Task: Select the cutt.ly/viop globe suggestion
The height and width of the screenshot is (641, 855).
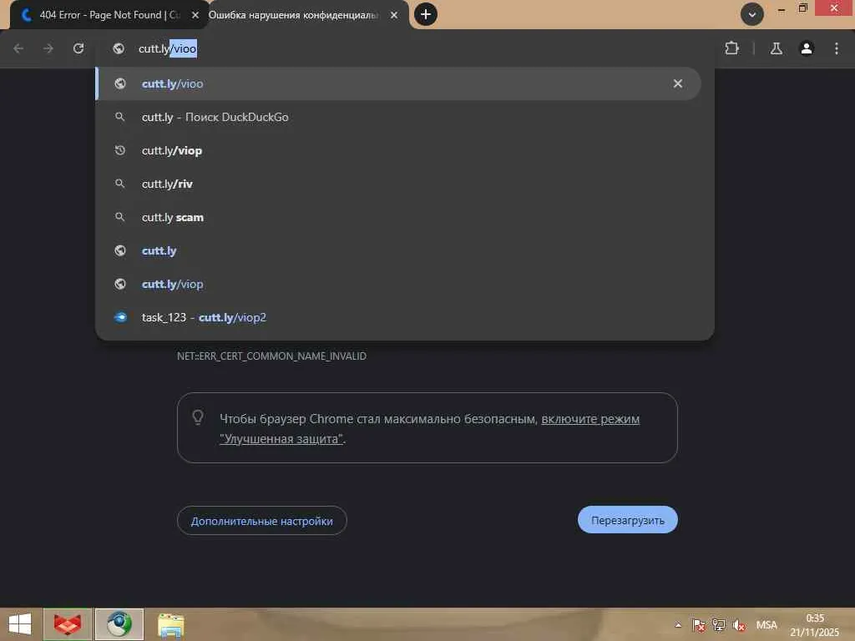Action: (x=398, y=284)
